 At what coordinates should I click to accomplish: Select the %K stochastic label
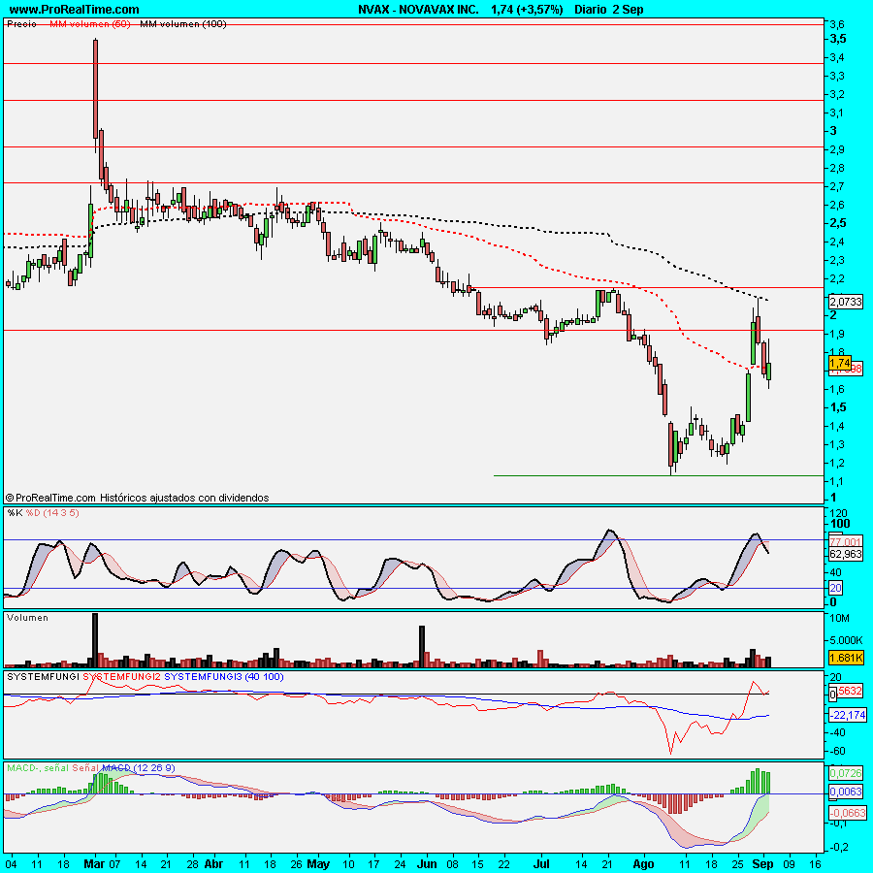pyautogui.click(x=15, y=513)
